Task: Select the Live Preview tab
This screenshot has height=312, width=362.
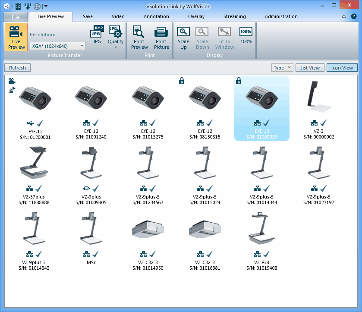Action: tap(50, 17)
